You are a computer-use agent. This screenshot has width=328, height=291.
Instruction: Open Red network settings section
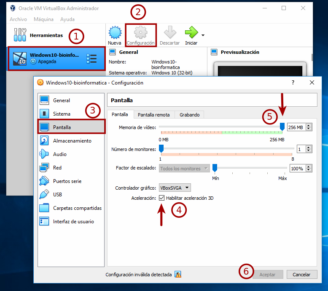(x=71, y=168)
